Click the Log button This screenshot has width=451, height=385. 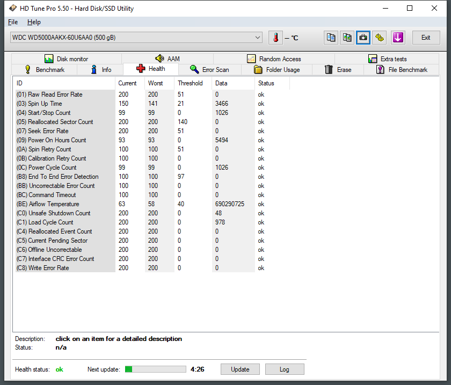pos(284,369)
